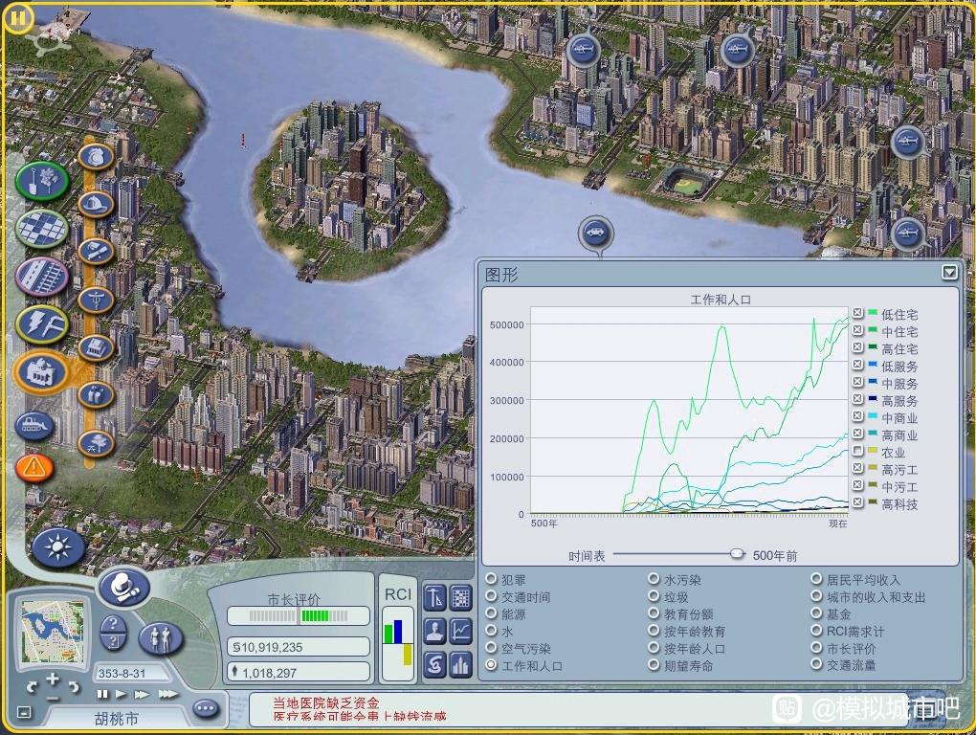
Task: Pause the simulation speed control
Action: (102, 694)
